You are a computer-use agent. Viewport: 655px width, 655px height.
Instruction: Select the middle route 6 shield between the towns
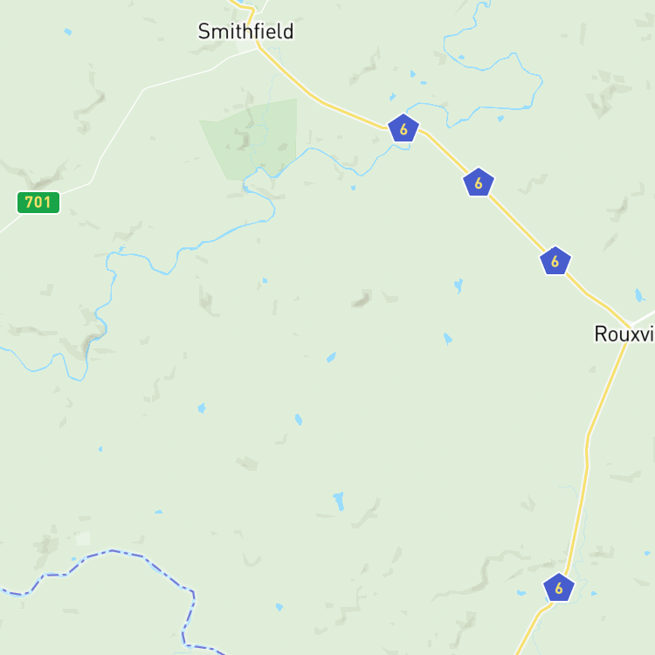tap(479, 183)
